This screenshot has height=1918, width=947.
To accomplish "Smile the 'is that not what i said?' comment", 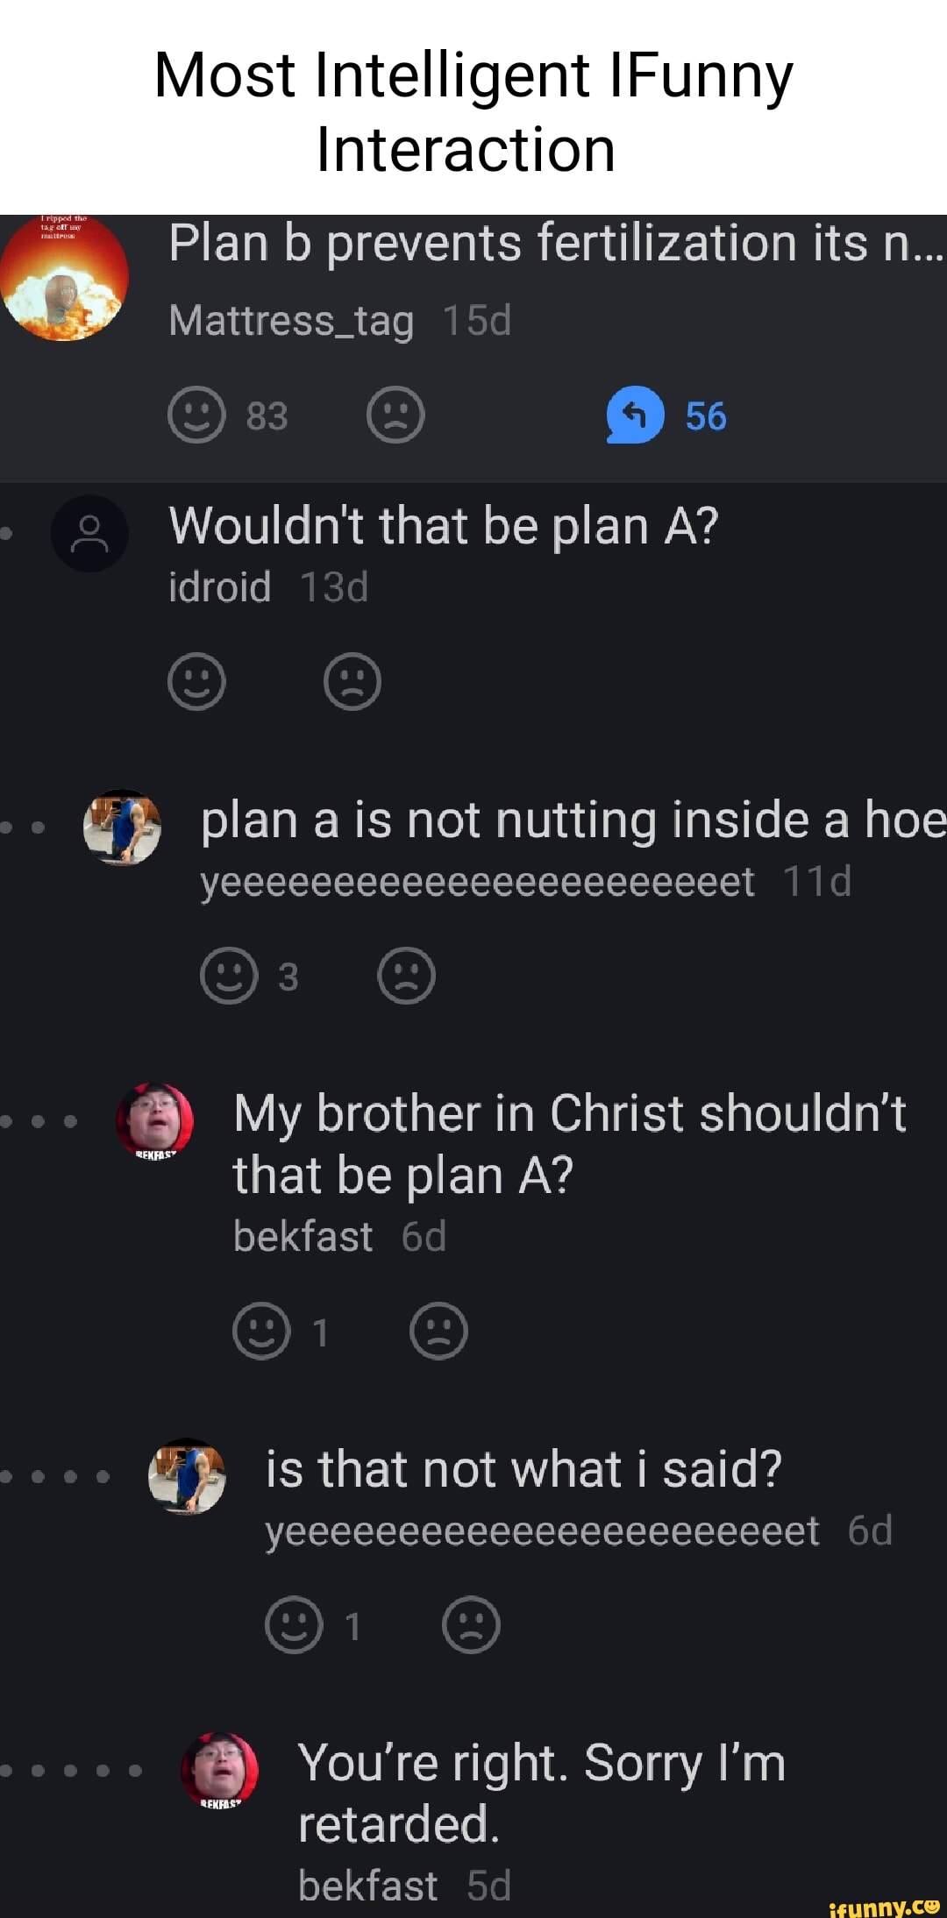I will pos(294,1625).
